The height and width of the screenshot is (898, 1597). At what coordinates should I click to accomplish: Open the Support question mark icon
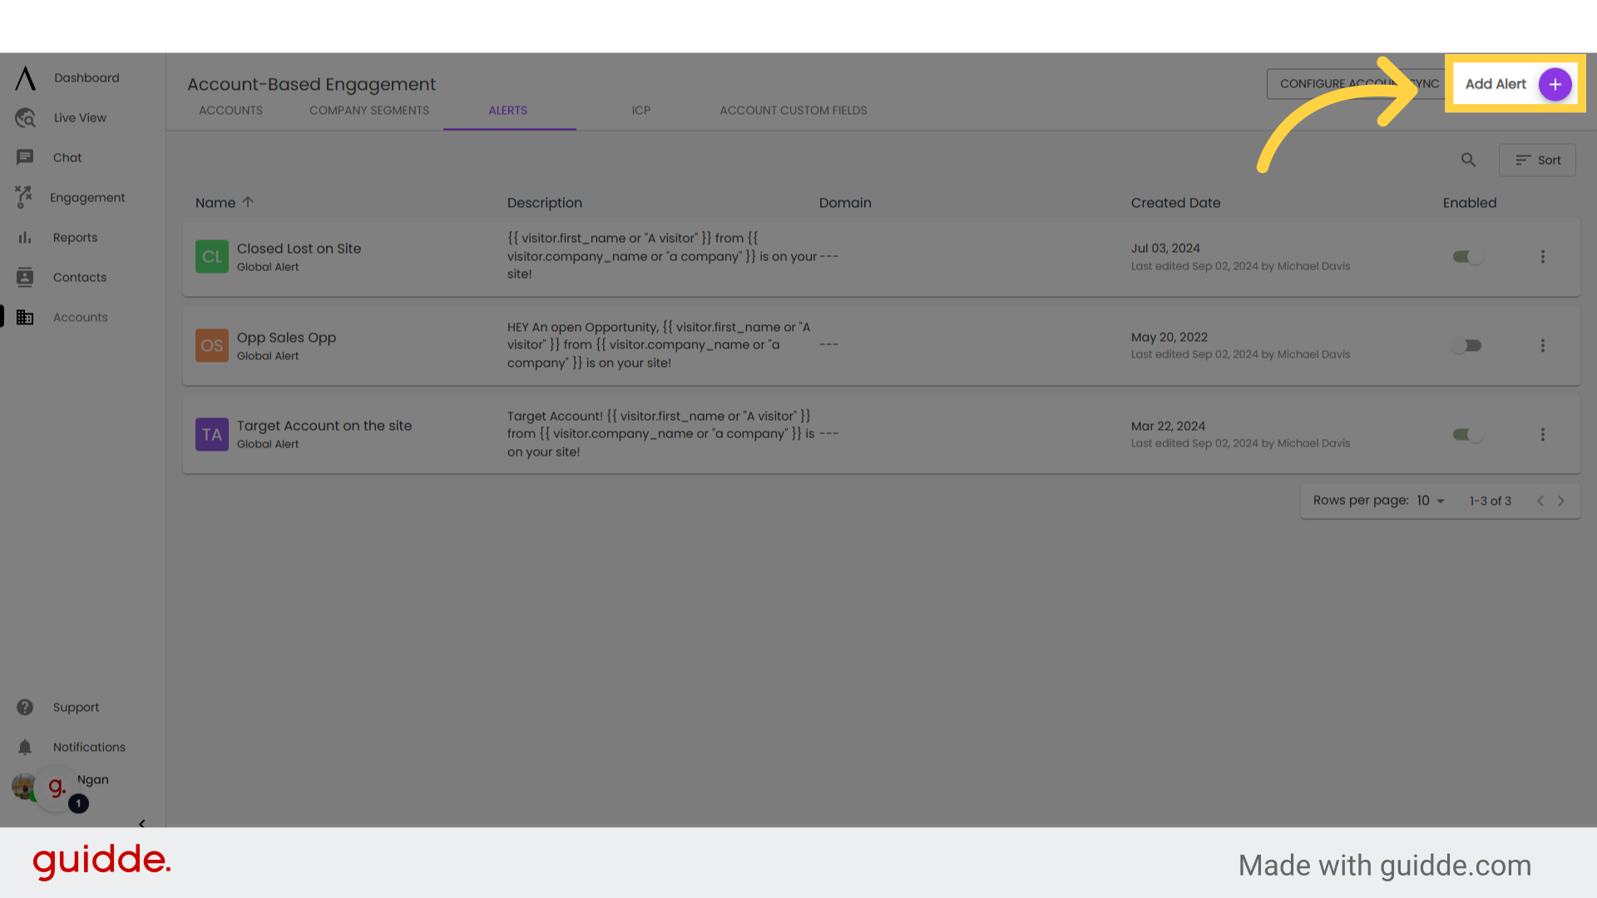(x=25, y=708)
